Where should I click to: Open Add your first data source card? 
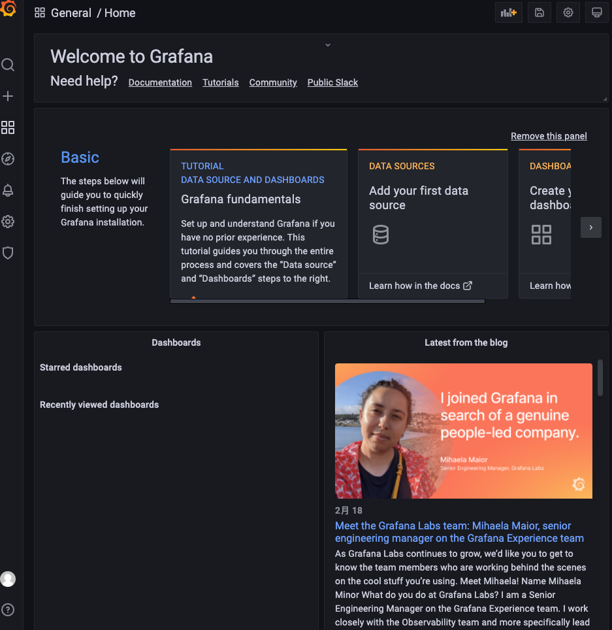433,224
